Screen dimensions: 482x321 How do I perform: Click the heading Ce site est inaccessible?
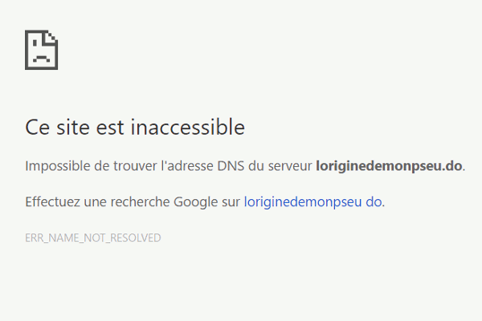135,127
